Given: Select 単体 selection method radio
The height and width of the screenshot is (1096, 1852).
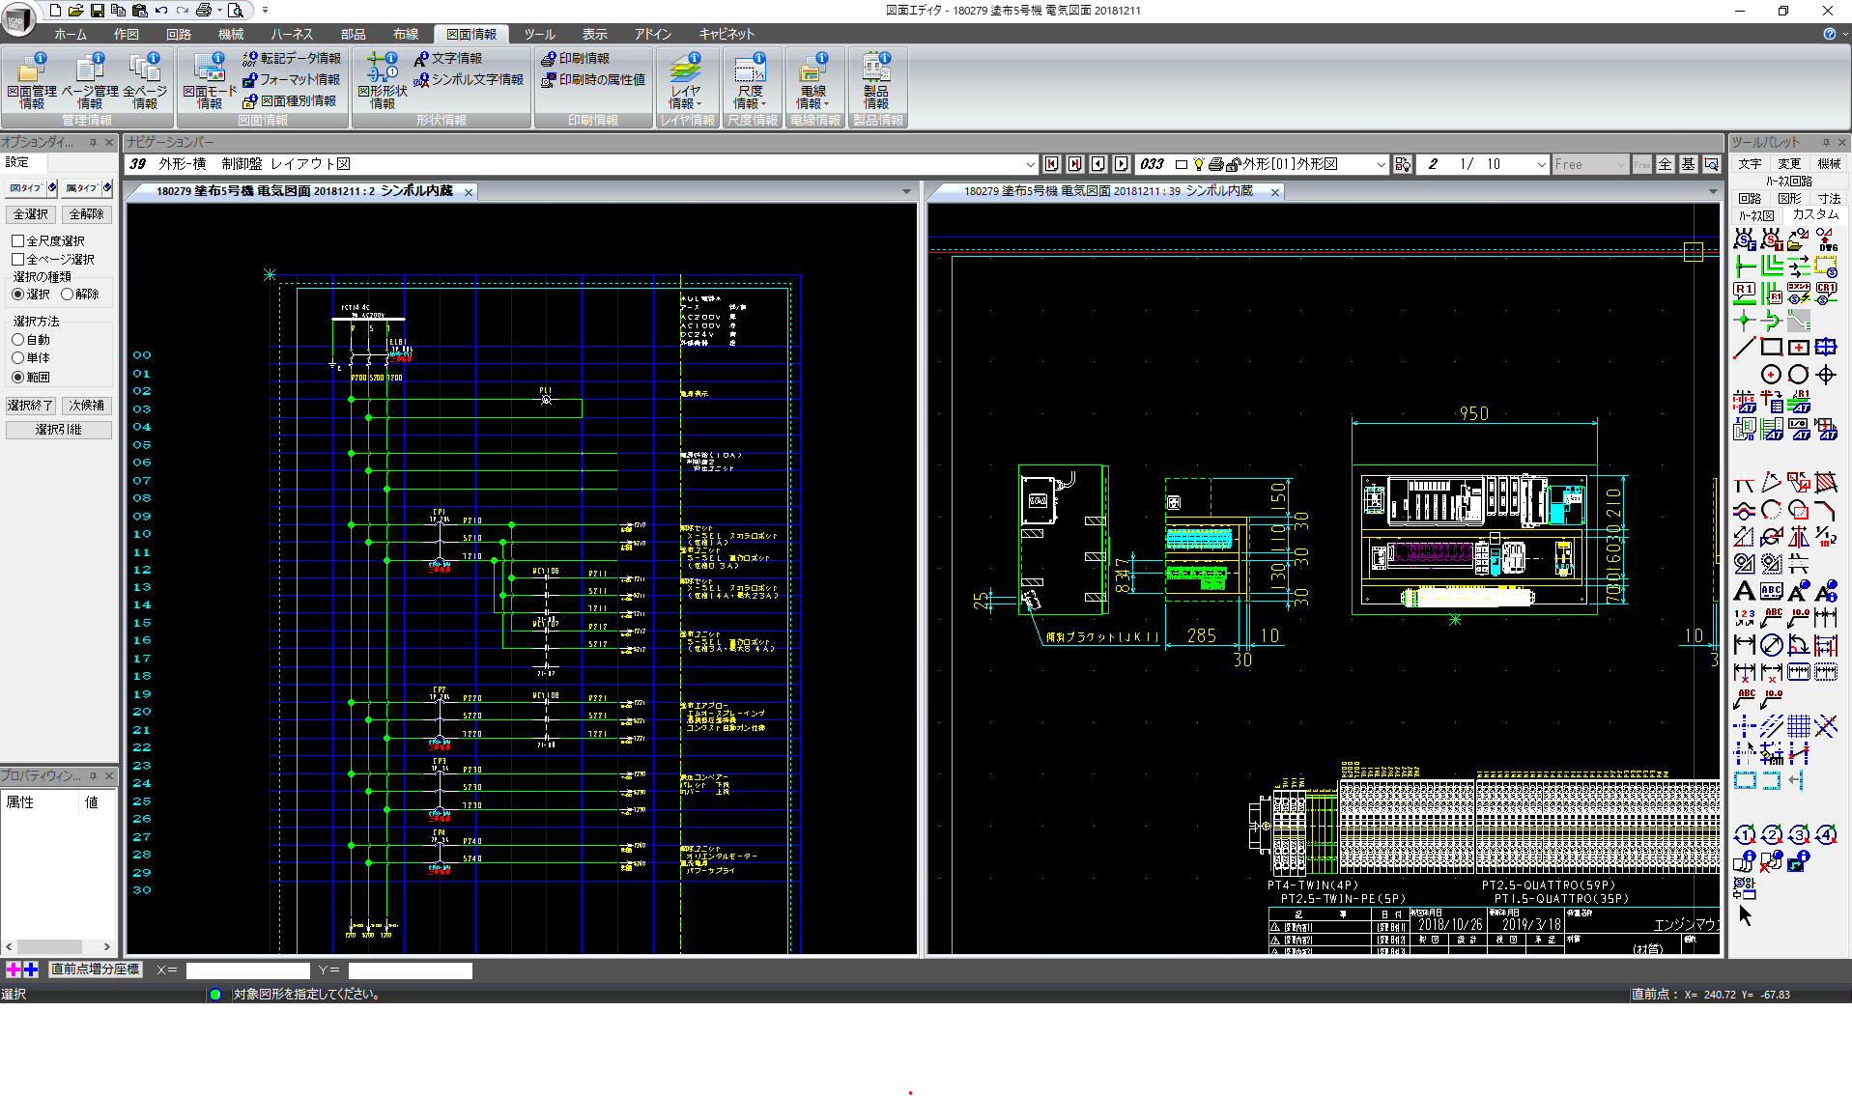Looking at the screenshot, I should 17,357.
